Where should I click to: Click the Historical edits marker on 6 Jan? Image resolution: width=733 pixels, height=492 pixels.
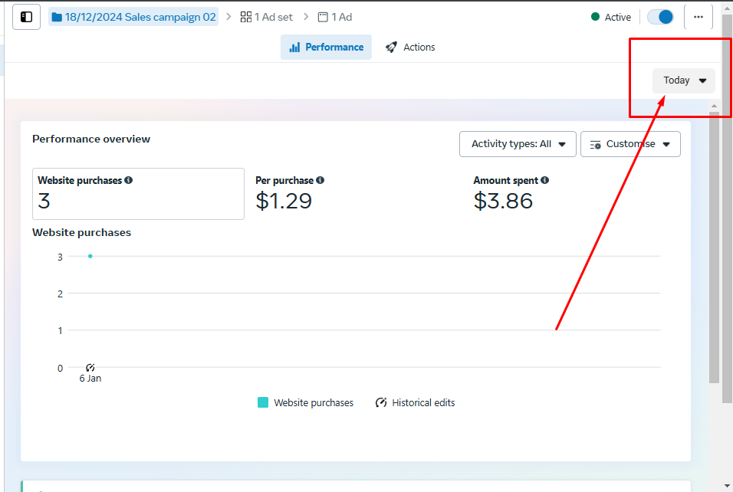click(x=90, y=368)
